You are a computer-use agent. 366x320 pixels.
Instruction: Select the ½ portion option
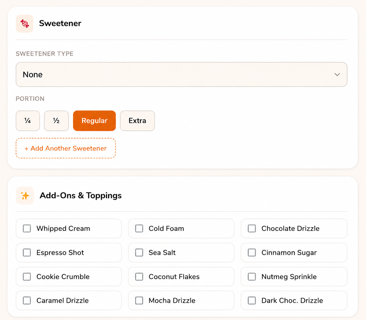click(56, 121)
